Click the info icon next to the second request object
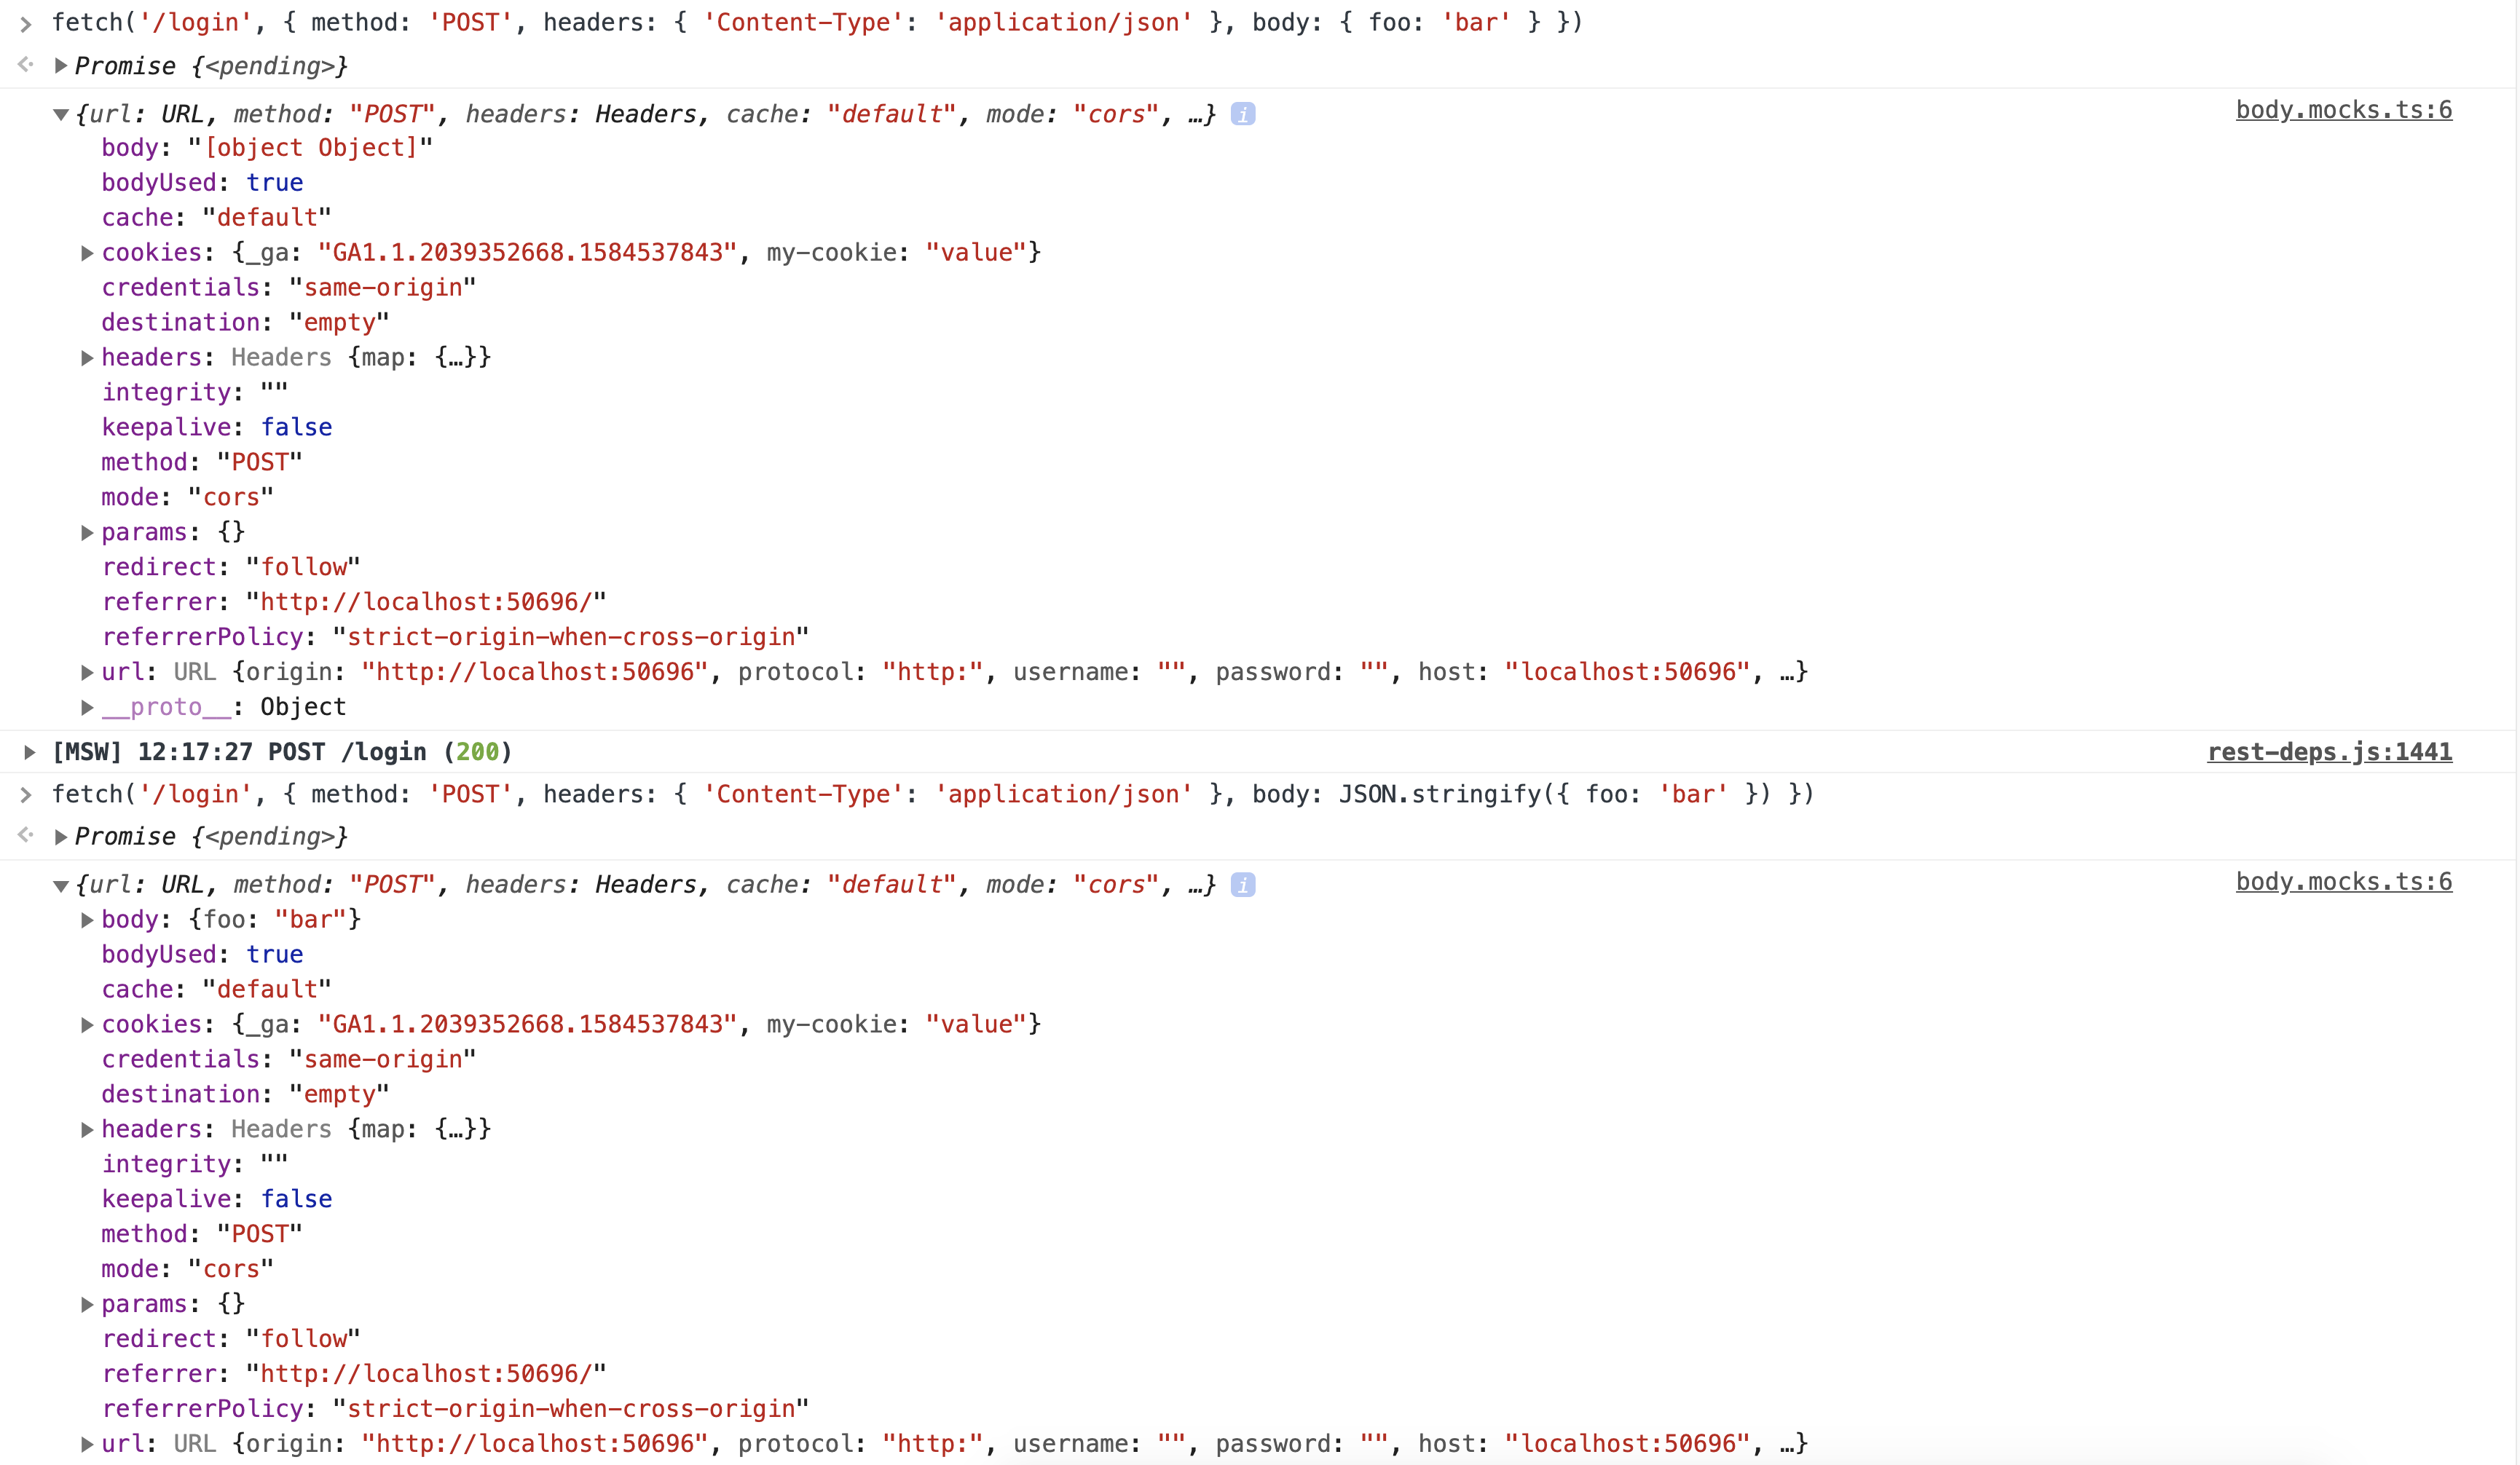The width and height of the screenshot is (2520, 1465). click(x=1243, y=884)
